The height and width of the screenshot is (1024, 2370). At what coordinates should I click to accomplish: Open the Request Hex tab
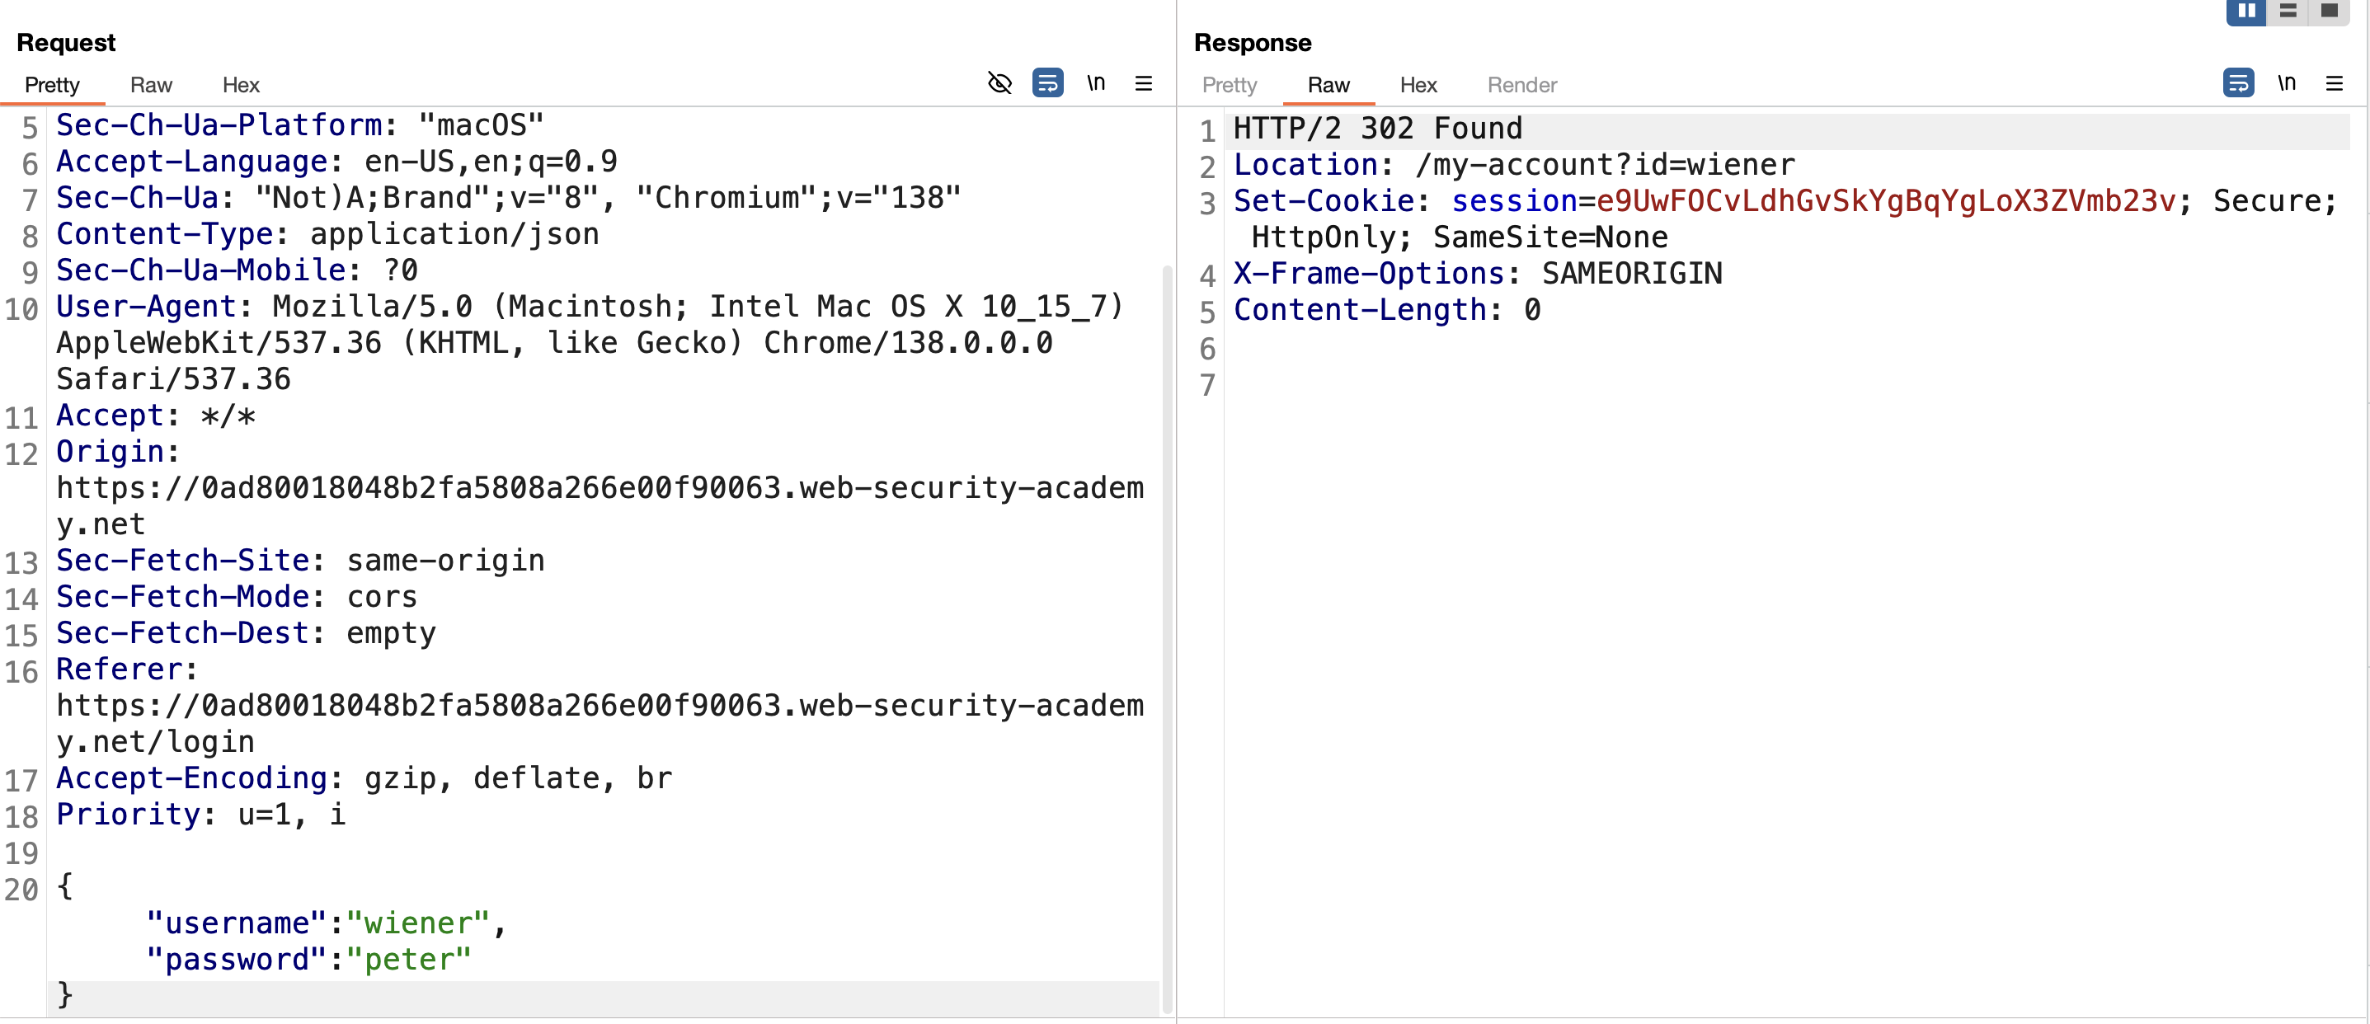pos(241,85)
